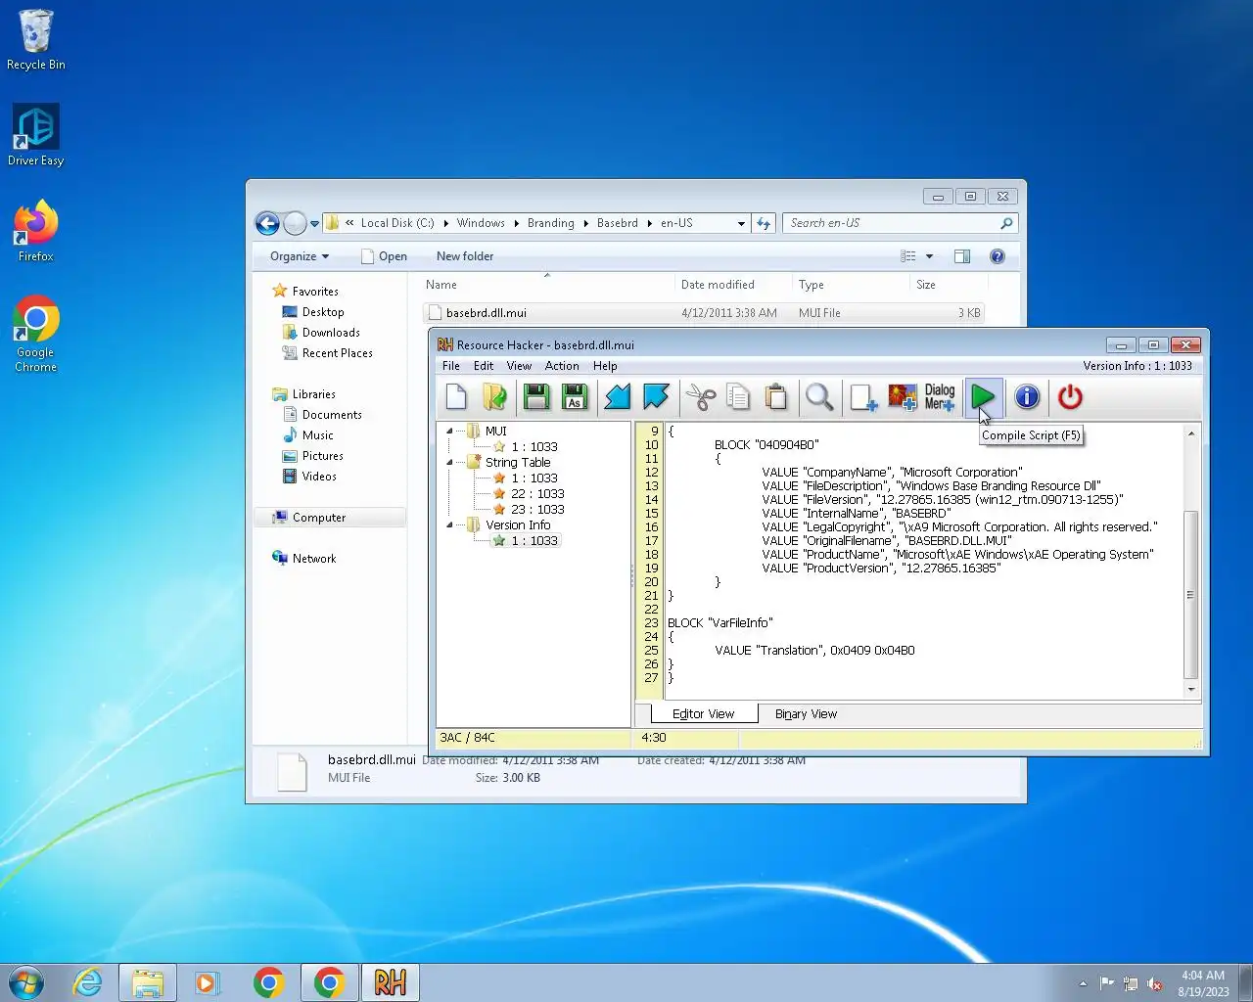Image resolution: width=1253 pixels, height=1002 pixels.
Task: Click the up-right blue arrow toolbar icon
Action: coord(656,397)
